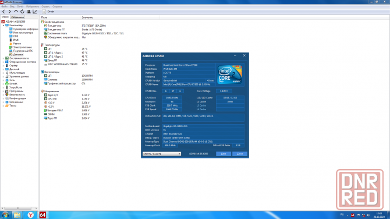Open the Сервис menu
Viewport: 390px width, 219px height.
[45, 6]
